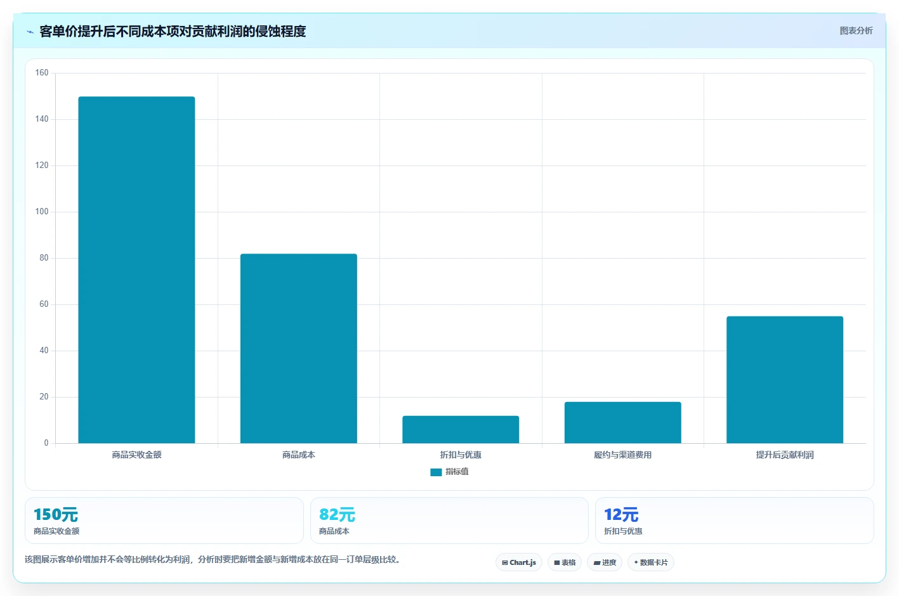Click the x-axis label 折扣与优惠
Screen dimensions: 899x596
coord(461,455)
